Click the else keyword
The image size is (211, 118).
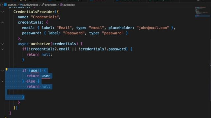click(31, 81)
